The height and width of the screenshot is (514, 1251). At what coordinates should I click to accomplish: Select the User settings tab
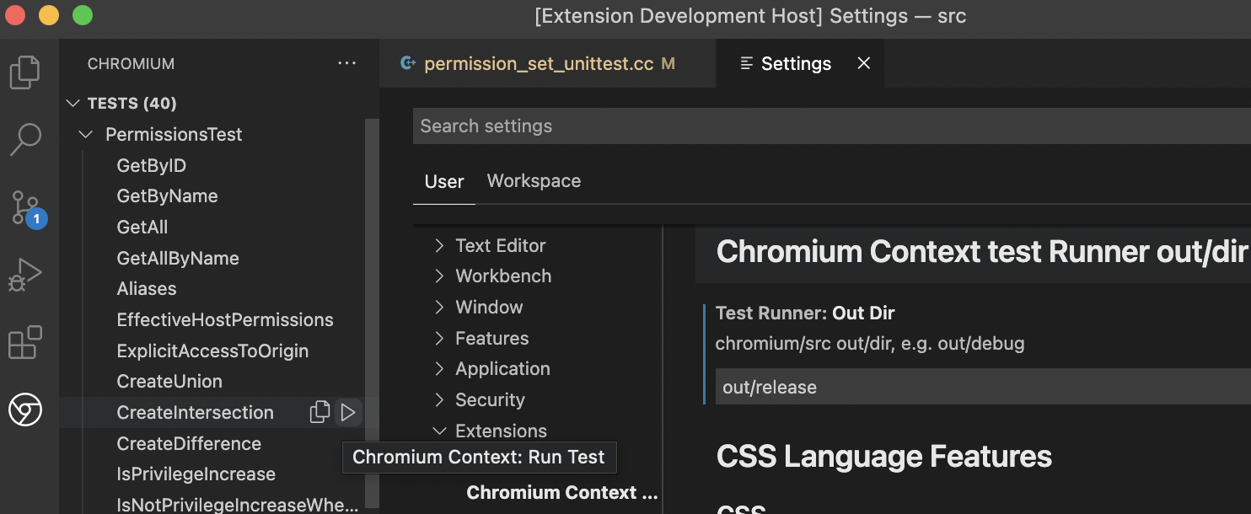click(444, 181)
